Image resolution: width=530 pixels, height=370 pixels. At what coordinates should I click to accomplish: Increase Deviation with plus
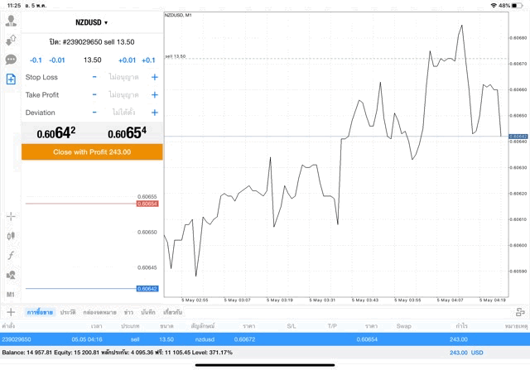tap(155, 113)
